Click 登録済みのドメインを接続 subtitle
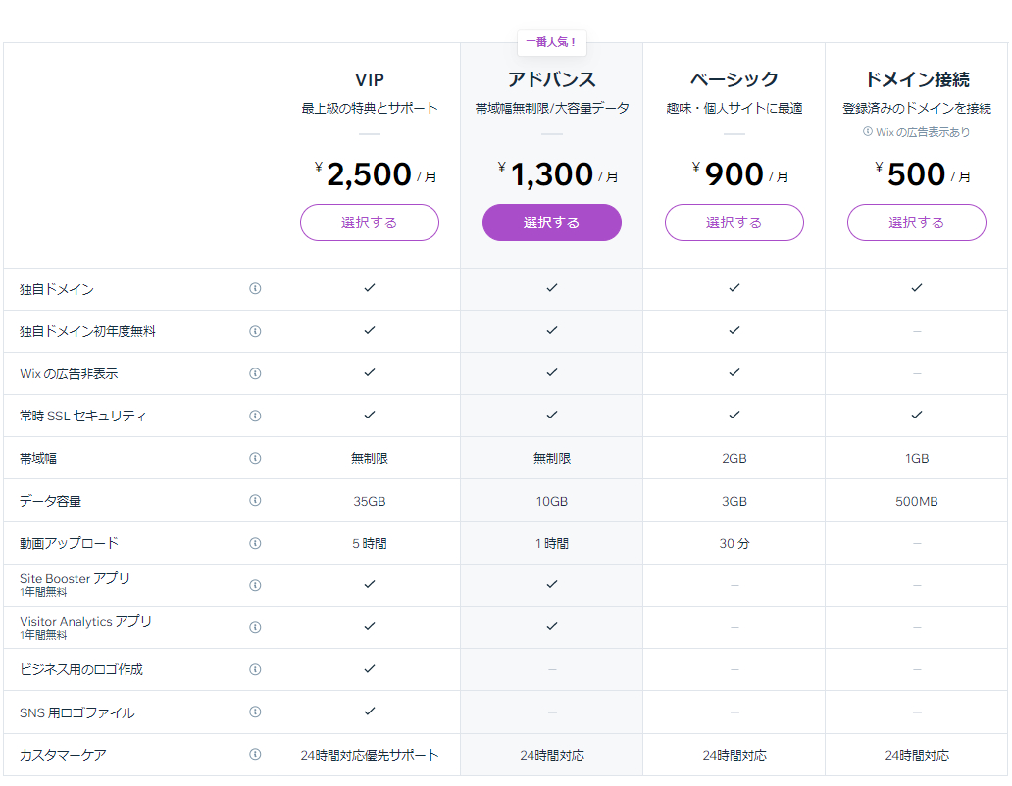This screenshot has width=1012, height=786. (917, 109)
